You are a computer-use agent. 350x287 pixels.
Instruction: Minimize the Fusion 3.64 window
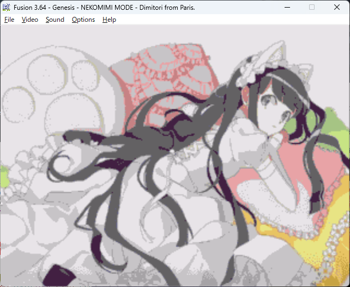pos(287,8)
